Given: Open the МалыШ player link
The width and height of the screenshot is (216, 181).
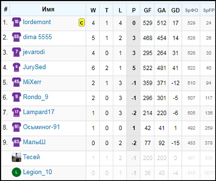Looking at the screenshot, I should click(34, 142).
